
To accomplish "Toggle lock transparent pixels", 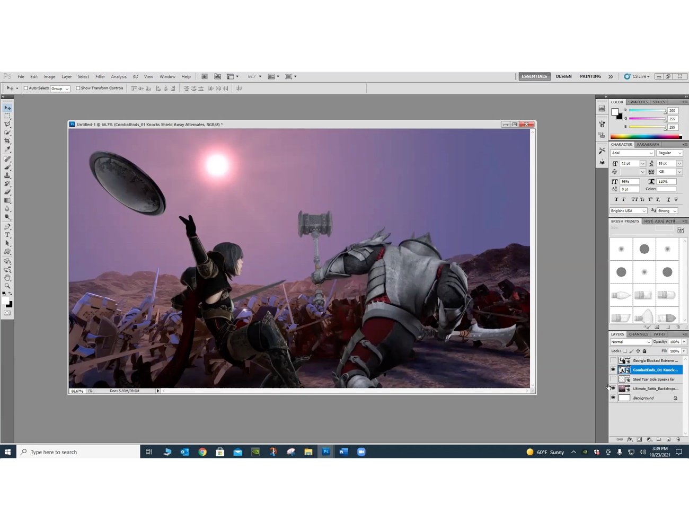I will 625,351.
